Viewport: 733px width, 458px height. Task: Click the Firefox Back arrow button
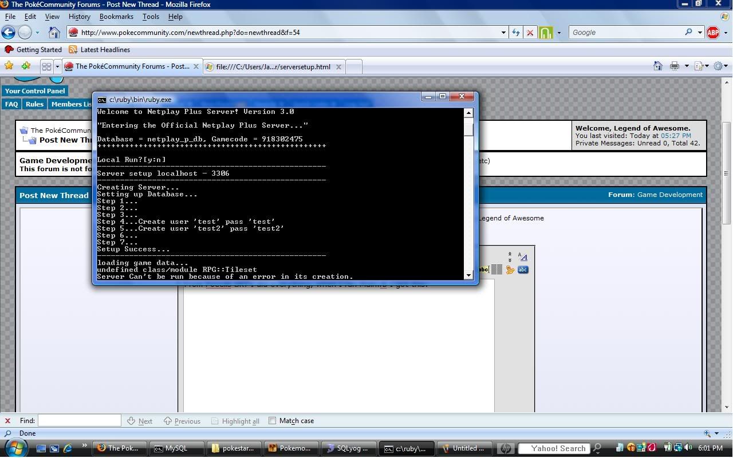[9, 33]
